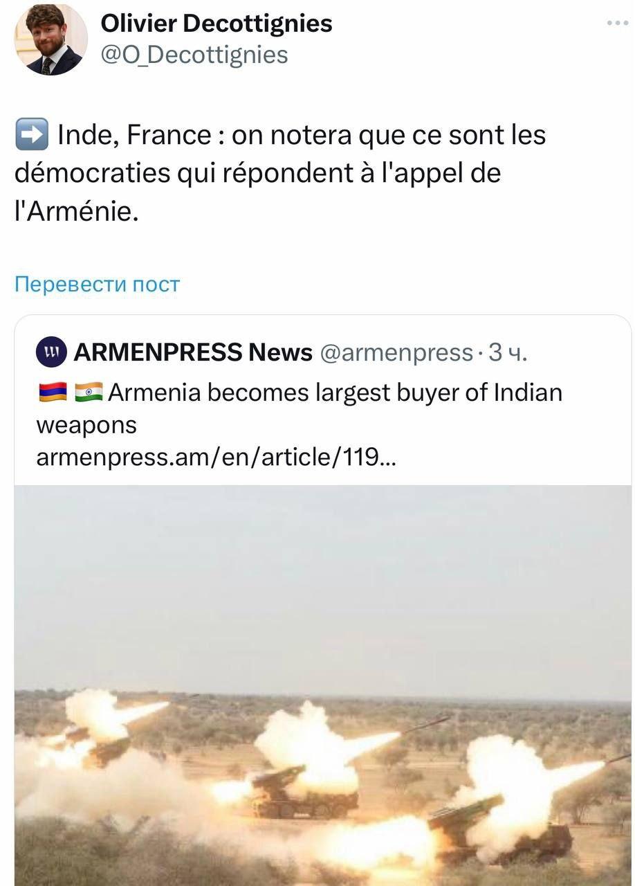The width and height of the screenshot is (635, 886).
Task: Click the headline Armenia becomes largest buyer
Action: click(299, 408)
